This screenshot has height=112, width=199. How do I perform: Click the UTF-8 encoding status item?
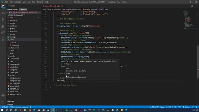pos(170,107)
